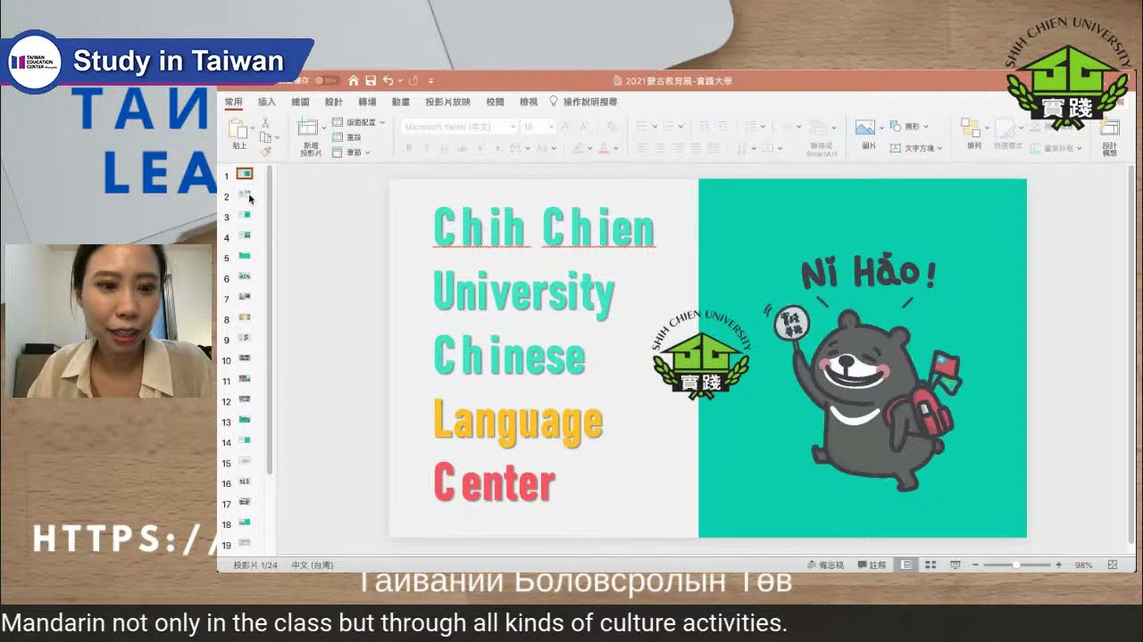Open the 動畫 (Animations) ribbon tab
This screenshot has height=642, width=1143.
401,102
